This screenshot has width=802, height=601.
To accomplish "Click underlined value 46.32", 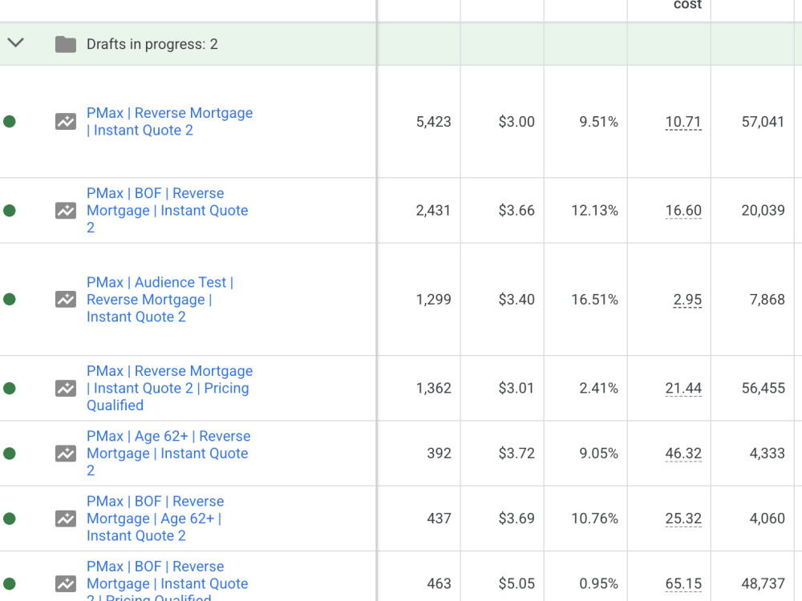I will pyautogui.click(x=683, y=454).
